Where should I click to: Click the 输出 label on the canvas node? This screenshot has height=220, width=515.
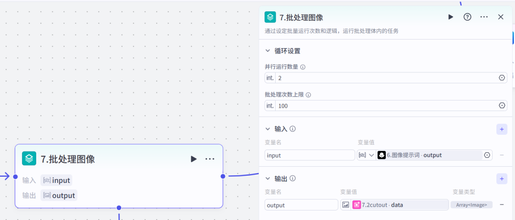(29, 196)
